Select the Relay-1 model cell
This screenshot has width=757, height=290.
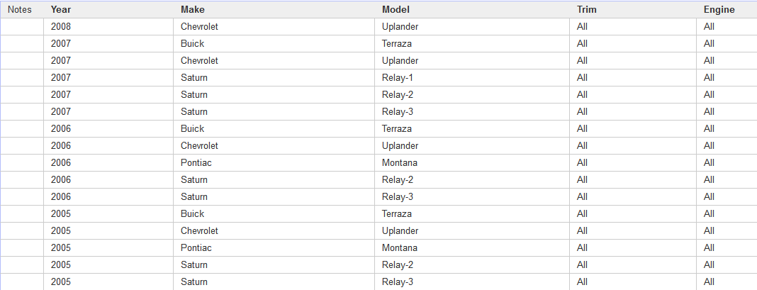tap(471, 78)
